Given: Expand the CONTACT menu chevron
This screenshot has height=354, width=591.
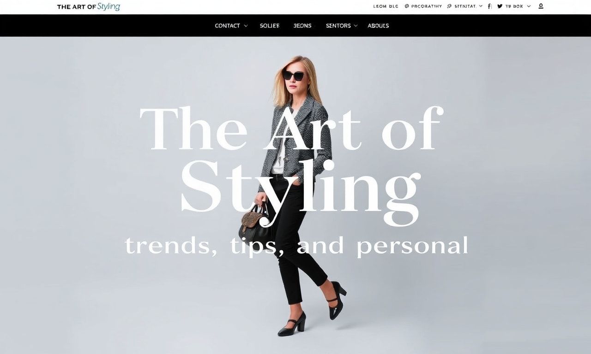Looking at the screenshot, I should point(246,26).
